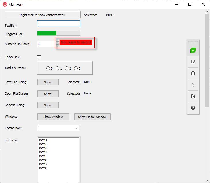210x183 pixels.
Task: Grab the dotted handle of floating toolbar
Action: 193,42
